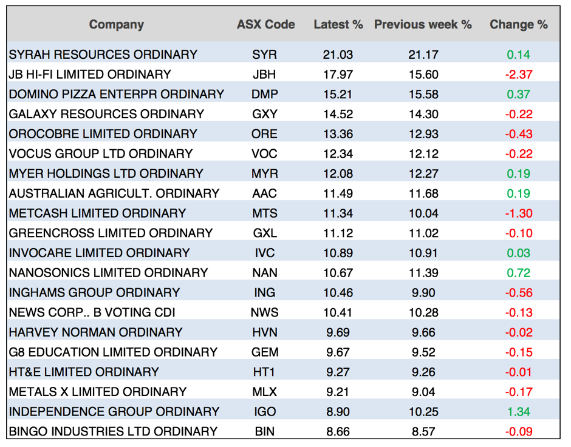
Task: Click MYER HOLDINGS LTD ORDINARY name
Action: pos(106,173)
